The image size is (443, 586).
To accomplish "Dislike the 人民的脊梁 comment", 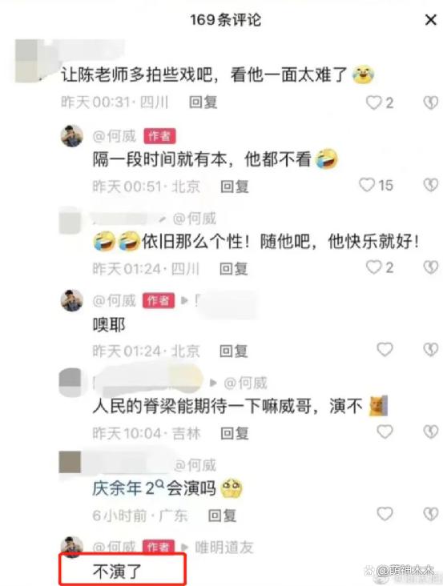I will click(431, 432).
